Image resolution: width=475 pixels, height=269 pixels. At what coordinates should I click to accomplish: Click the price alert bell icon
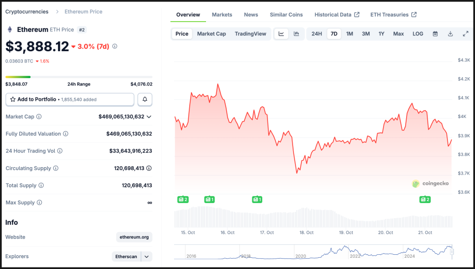[145, 99]
